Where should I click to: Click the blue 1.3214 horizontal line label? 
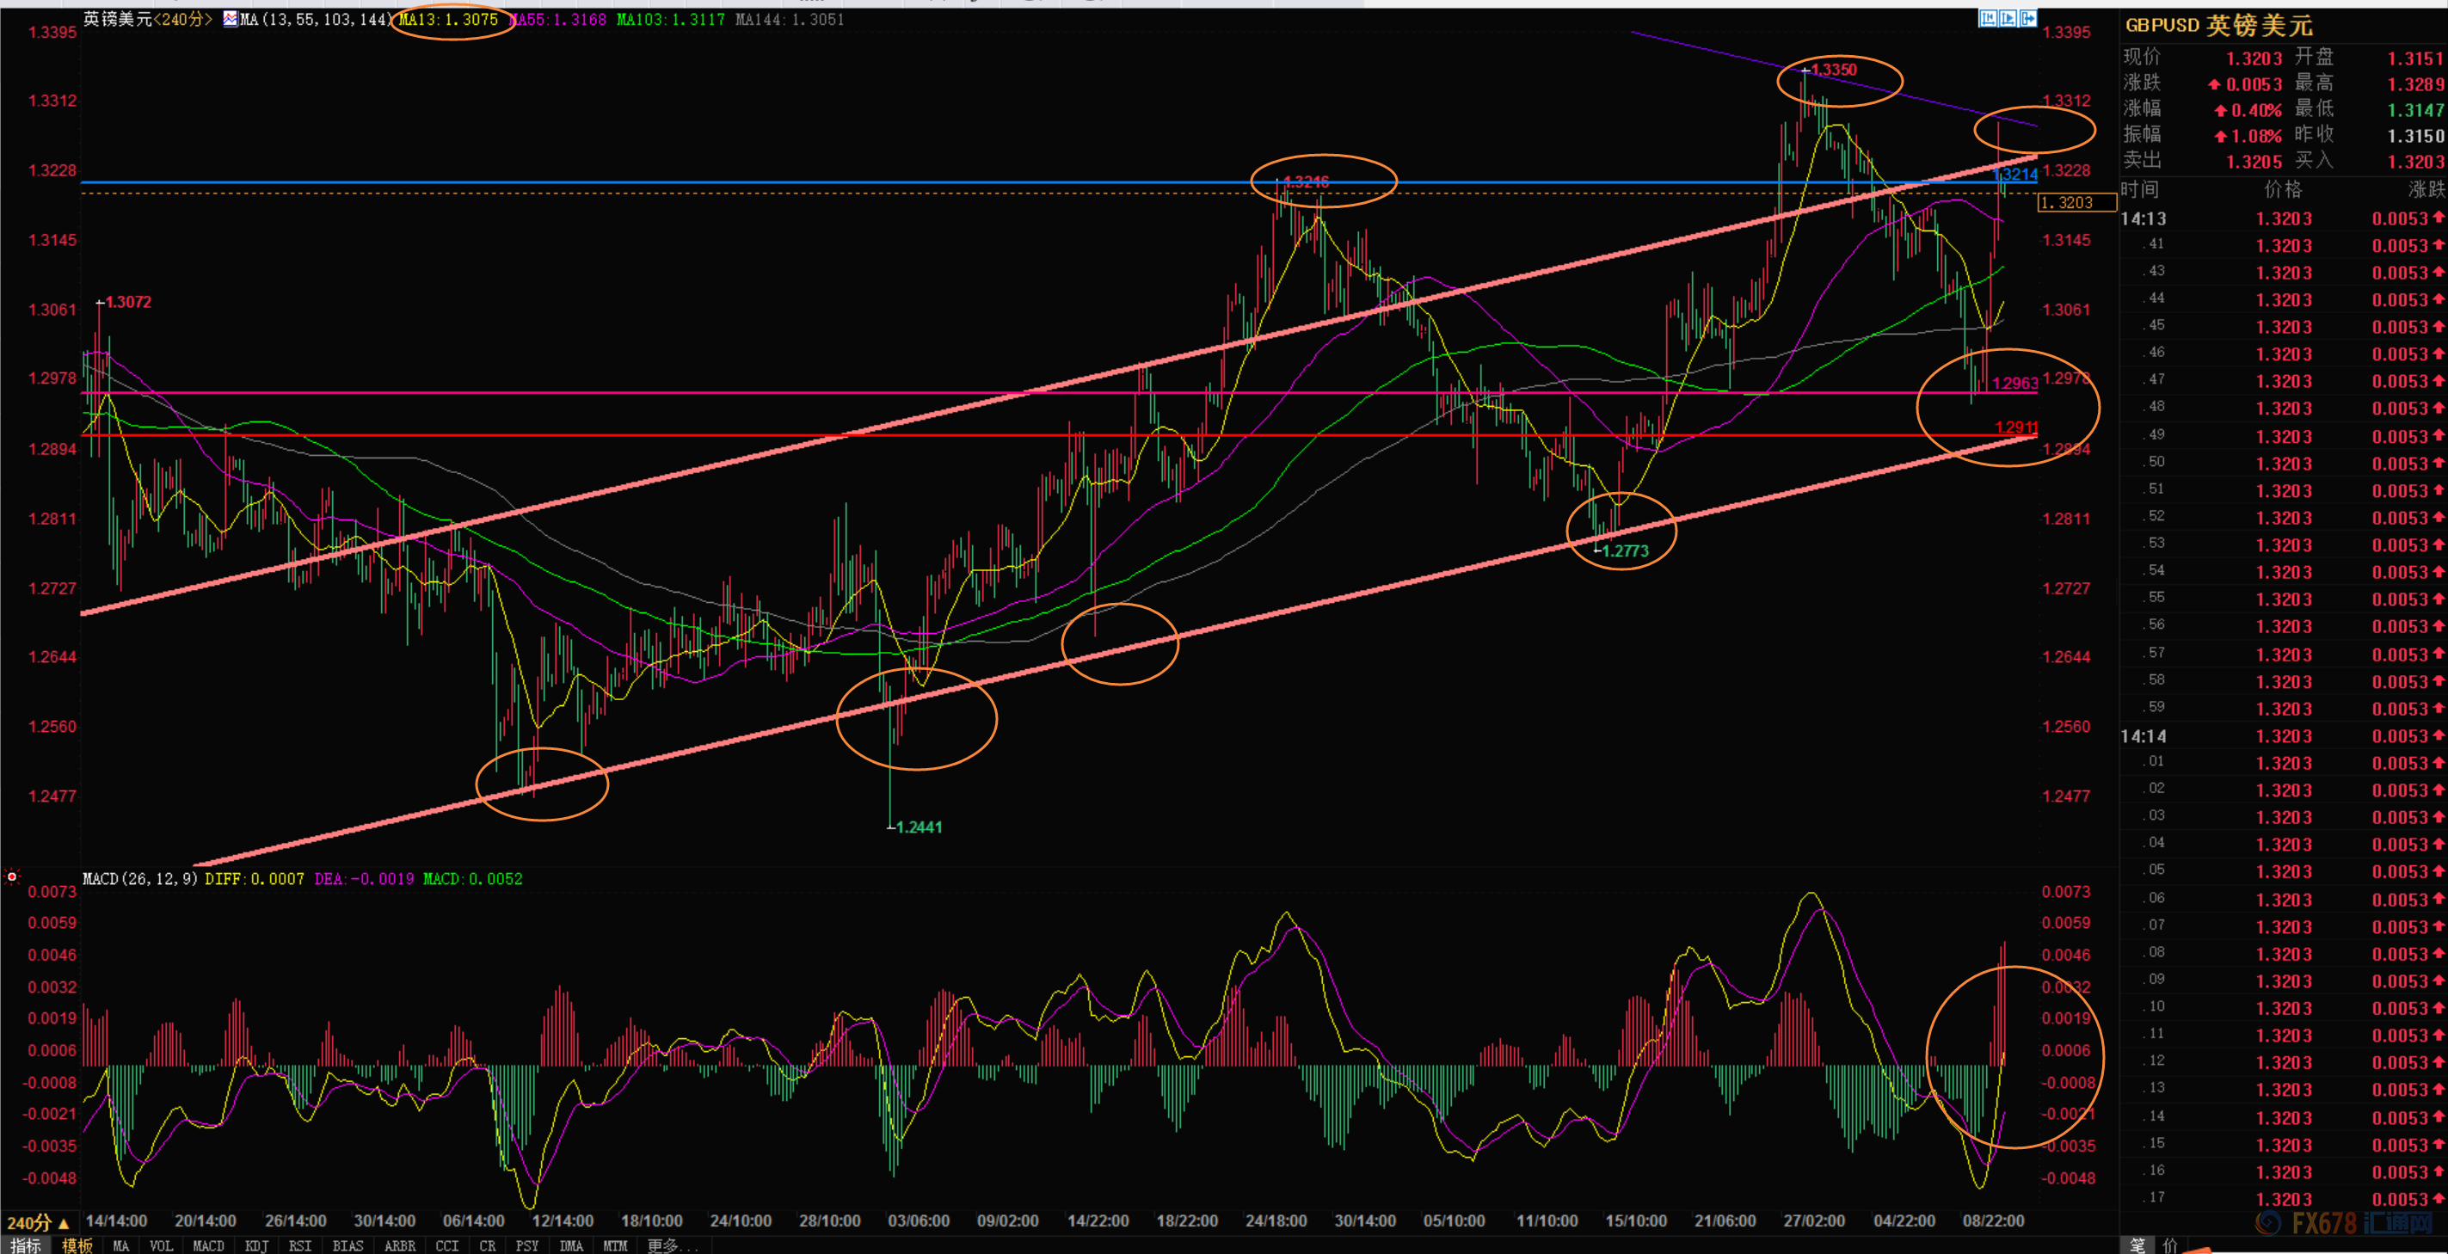click(2014, 174)
